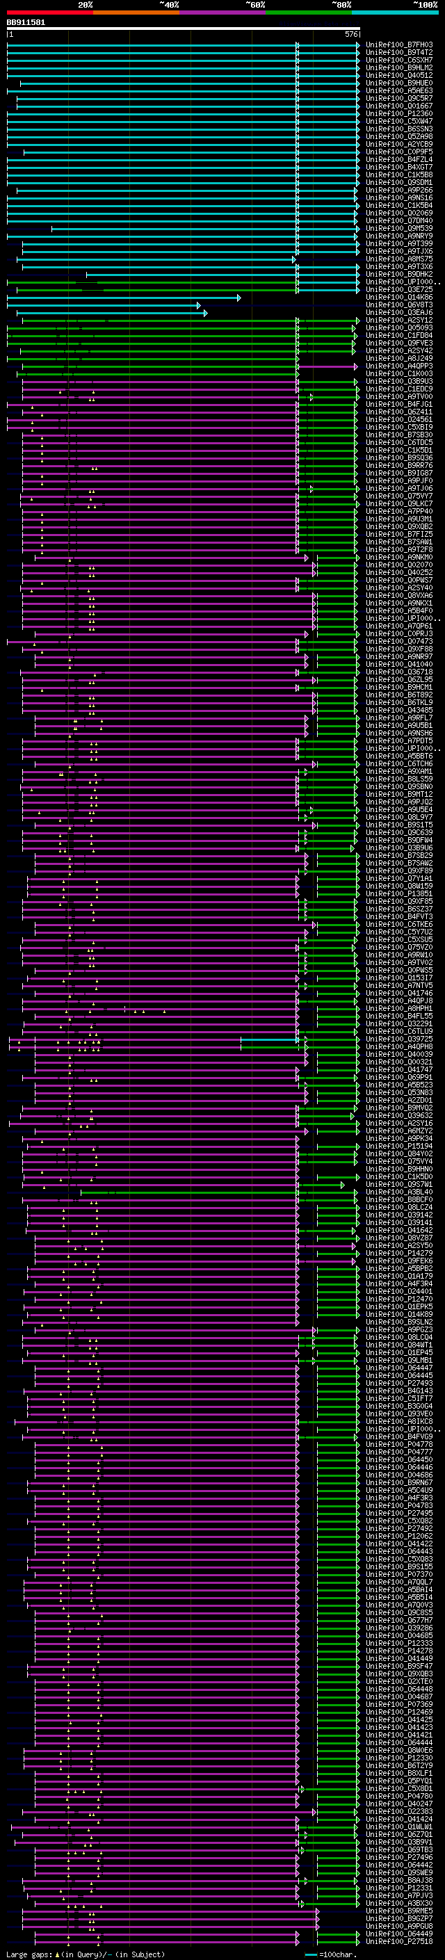445x1960 pixels.
Task: Click the 576 query end position
Action: click(x=350, y=34)
